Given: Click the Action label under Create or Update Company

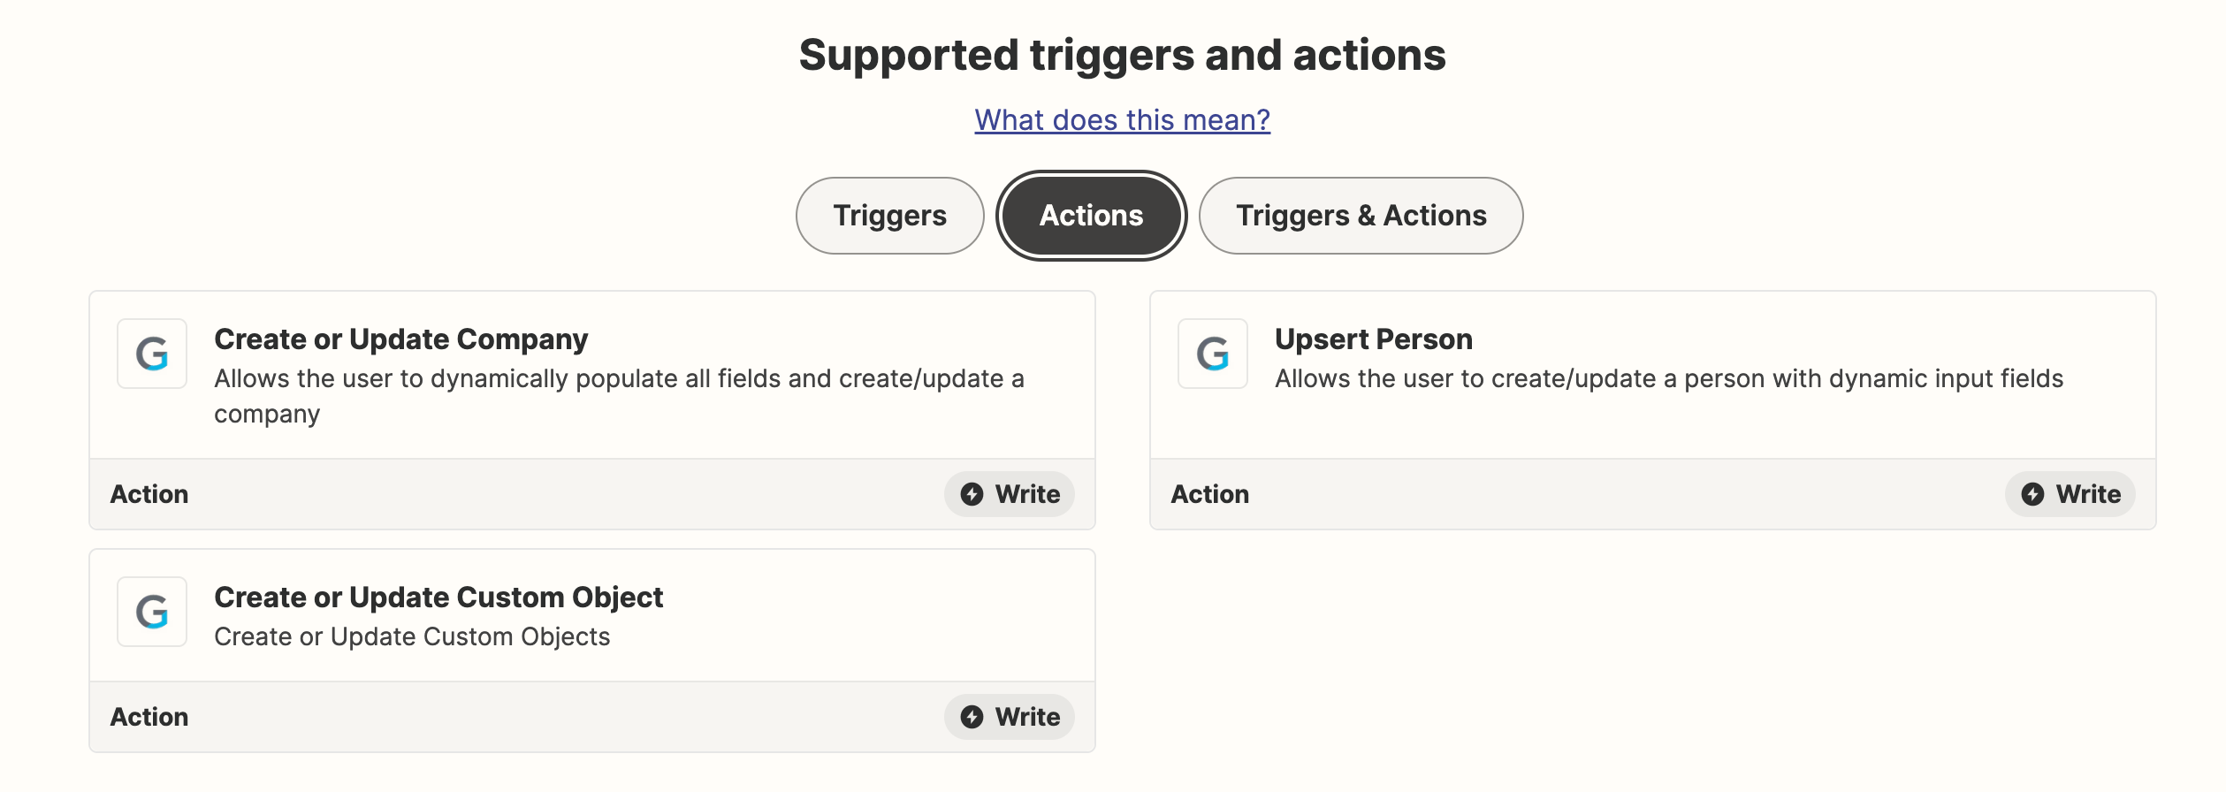Looking at the screenshot, I should (149, 494).
